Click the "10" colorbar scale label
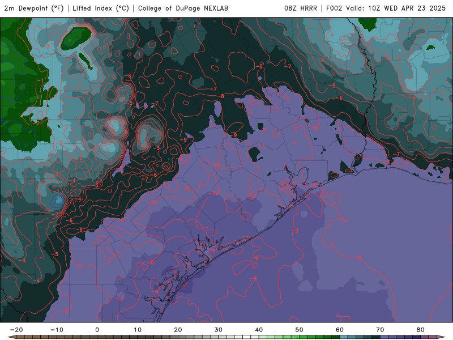453x340 pixels. coord(138,330)
